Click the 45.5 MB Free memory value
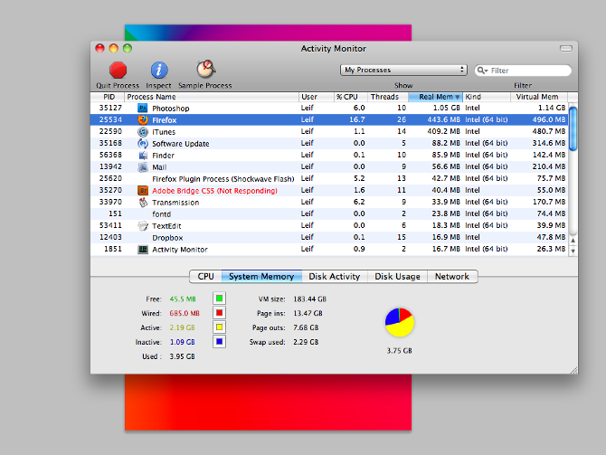 (183, 299)
